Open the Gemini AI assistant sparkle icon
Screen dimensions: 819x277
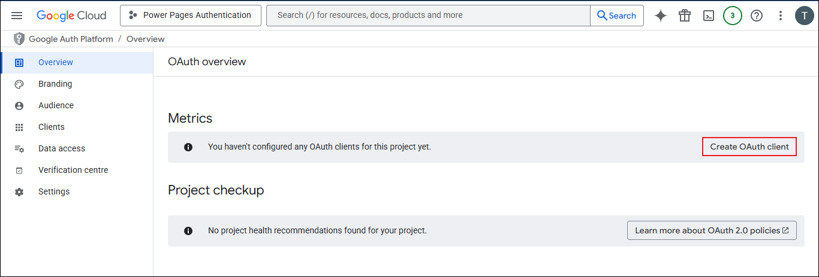click(x=661, y=16)
